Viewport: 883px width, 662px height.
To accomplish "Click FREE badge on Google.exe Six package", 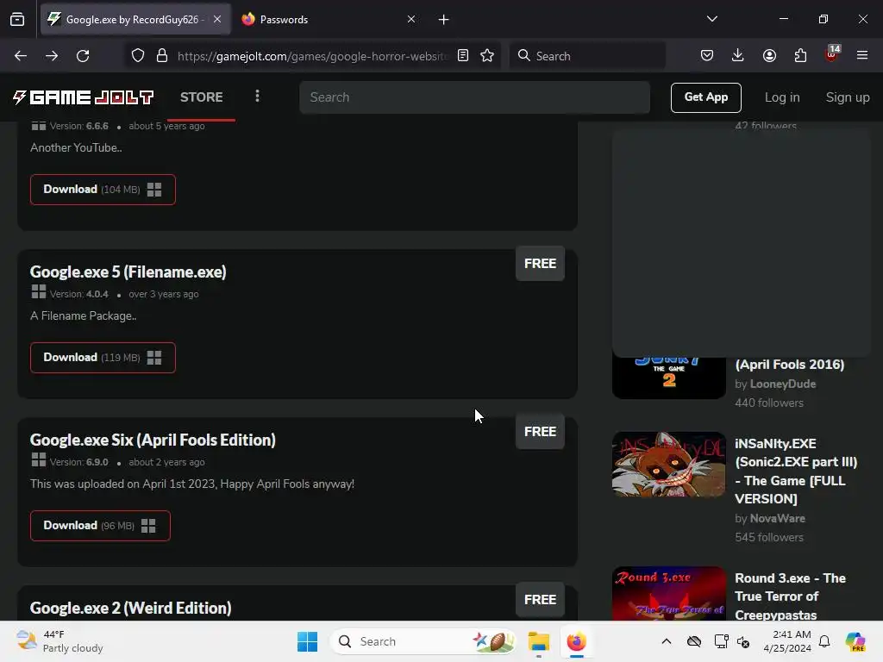I will [x=540, y=432].
